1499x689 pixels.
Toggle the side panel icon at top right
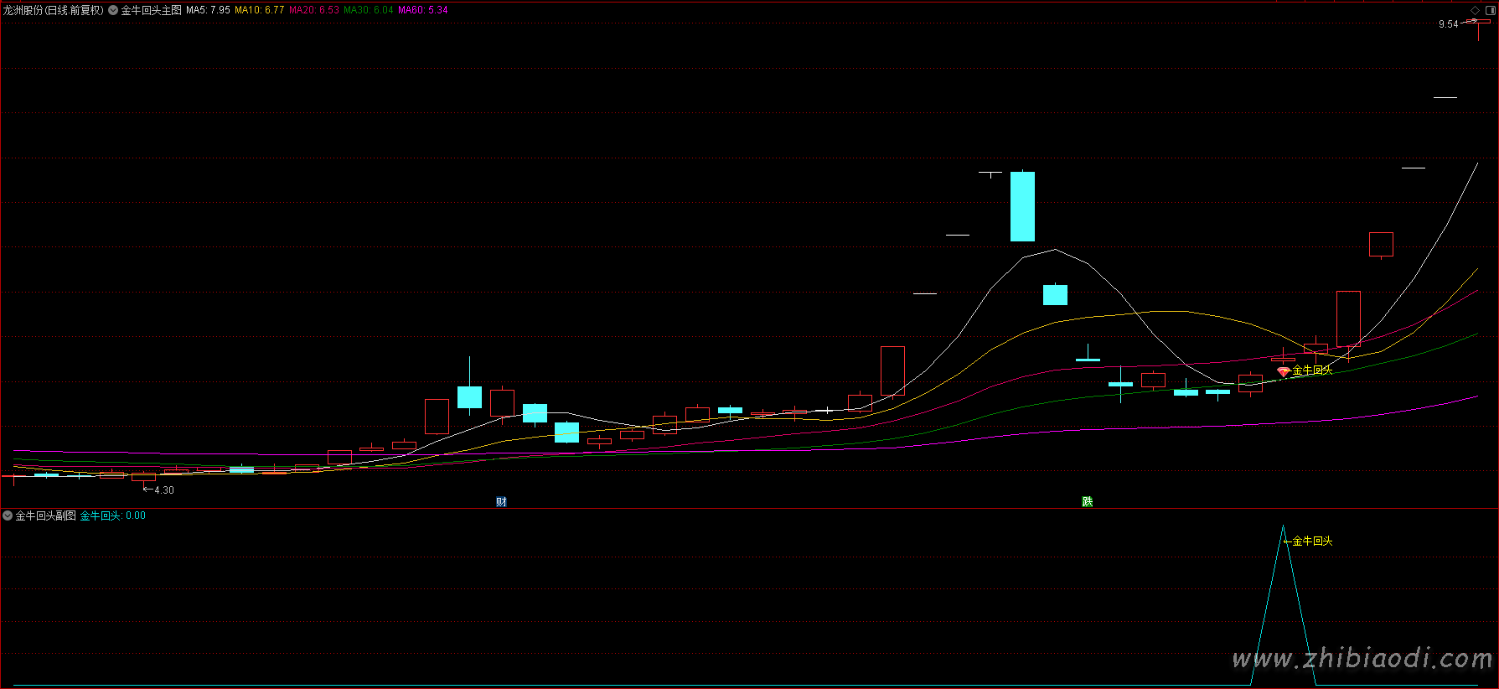point(1490,10)
